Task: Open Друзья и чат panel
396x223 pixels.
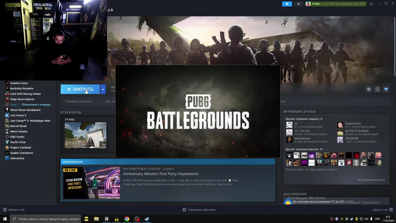Action: coord(382,210)
